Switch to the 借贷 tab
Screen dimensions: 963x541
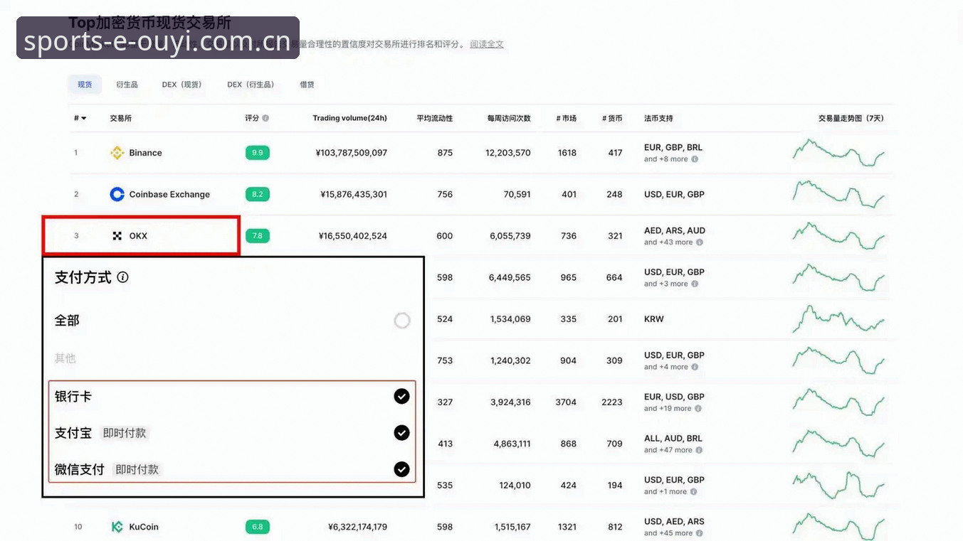pyautogui.click(x=307, y=85)
